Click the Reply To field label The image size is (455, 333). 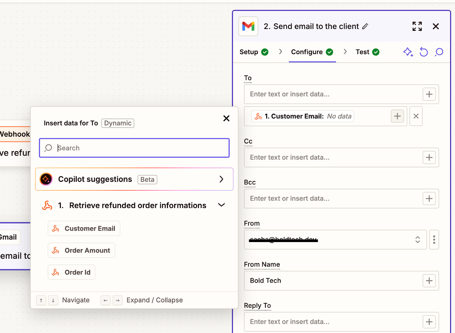click(x=257, y=305)
